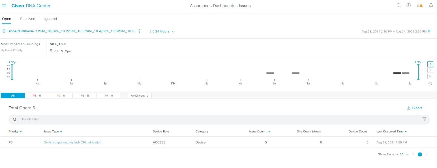The height and width of the screenshot is (168, 437).
Task: Expand the 24 Hours time dropdown
Action: click(162, 32)
